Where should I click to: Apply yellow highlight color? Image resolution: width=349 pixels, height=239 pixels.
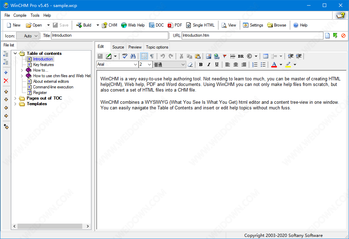[288, 64]
